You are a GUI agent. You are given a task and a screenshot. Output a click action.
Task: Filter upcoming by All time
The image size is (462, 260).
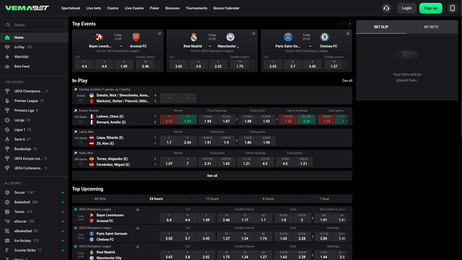[100, 199]
